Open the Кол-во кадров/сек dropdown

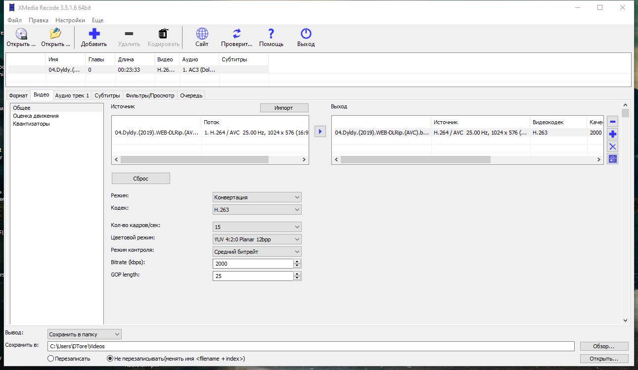tap(257, 227)
